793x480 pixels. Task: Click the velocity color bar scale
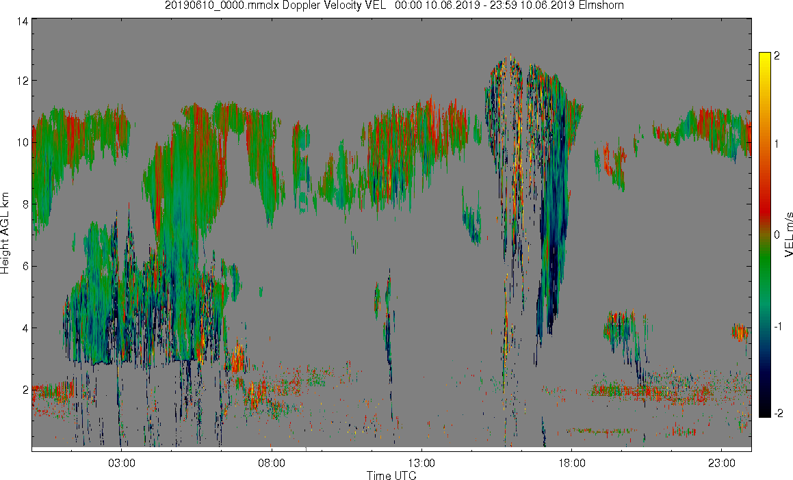pyautogui.click(x=765, y=235)
